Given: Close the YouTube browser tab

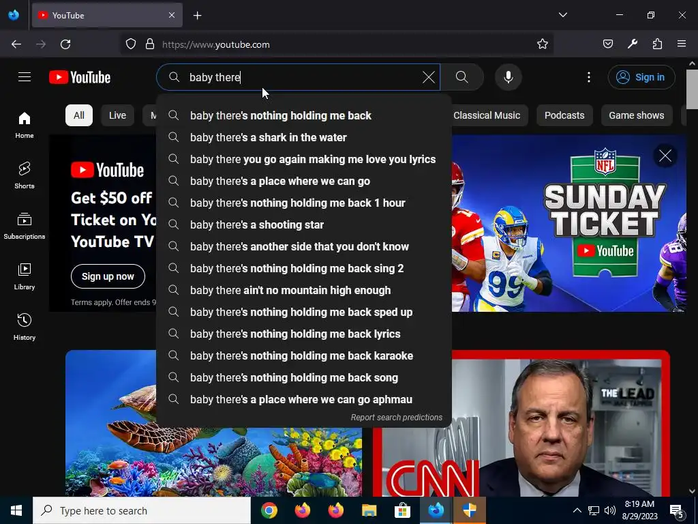Looking at the screenshot, I should point(172,15).
